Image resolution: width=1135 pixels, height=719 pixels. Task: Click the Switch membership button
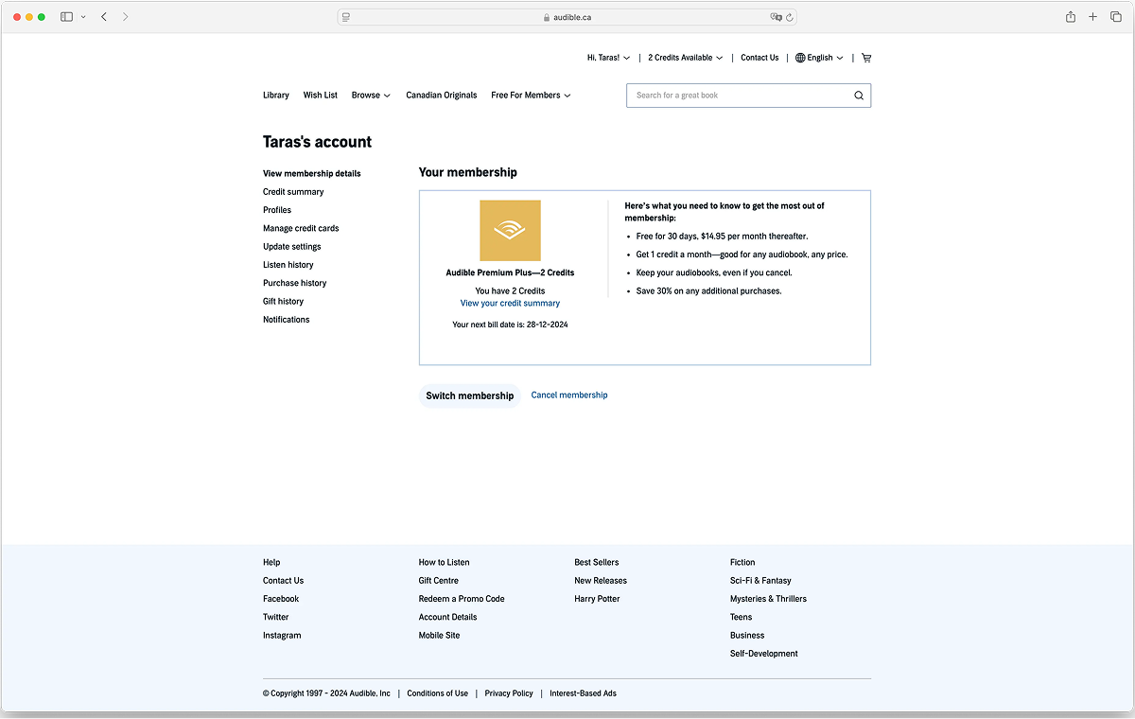pyautogui.click(x=470, y=395)
